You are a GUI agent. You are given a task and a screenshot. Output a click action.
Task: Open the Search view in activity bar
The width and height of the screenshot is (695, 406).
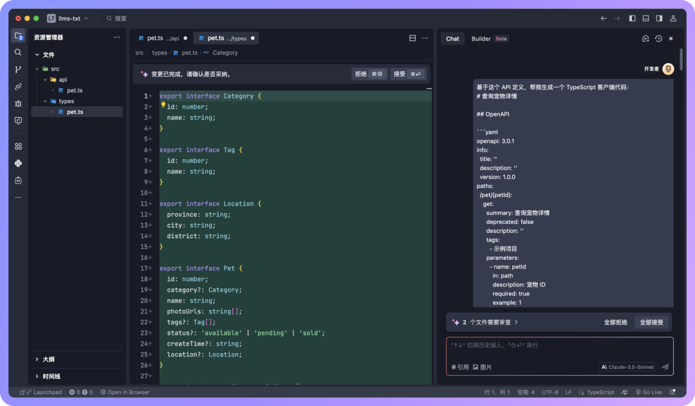point(18,52)
